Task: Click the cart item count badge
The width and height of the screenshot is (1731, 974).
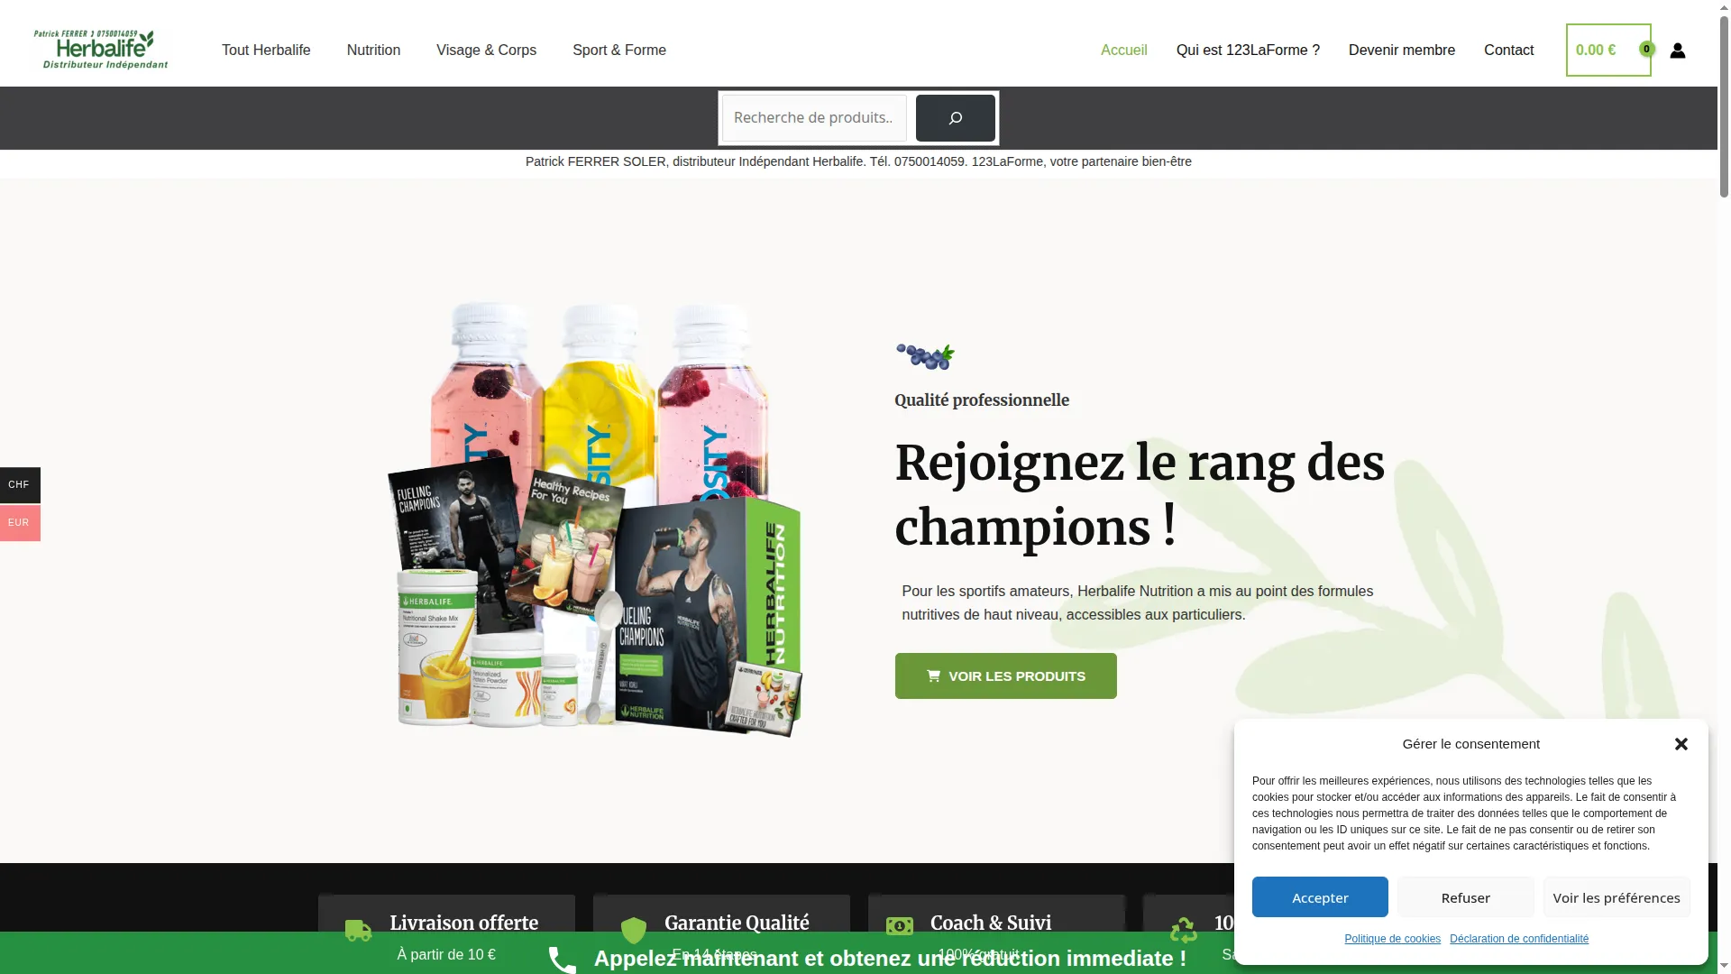Action: click(x=1646, y=50)
